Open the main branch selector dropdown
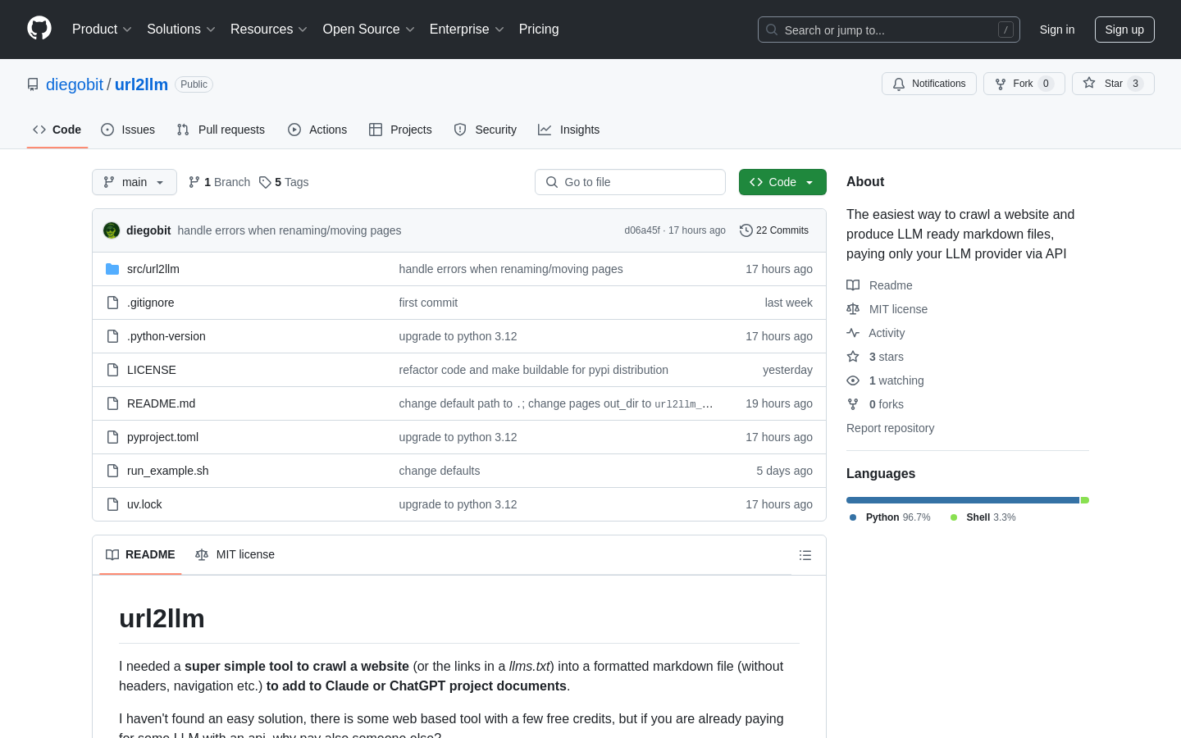 point(135,182)
